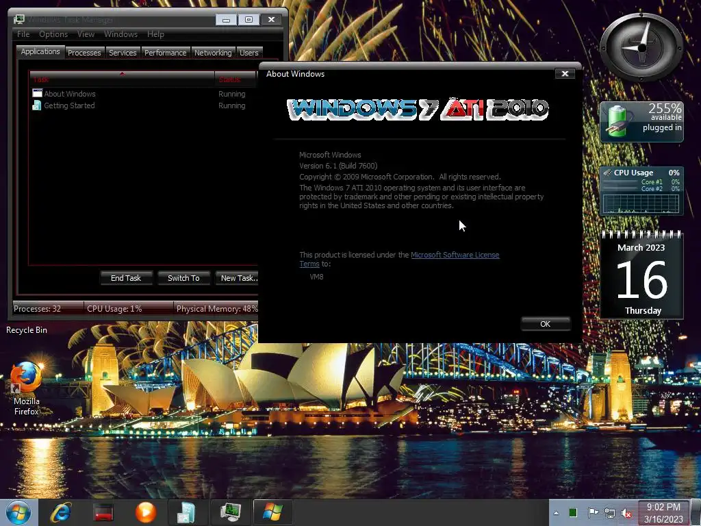Viewport: 701px width, 526px height.
Task: Switch to the Performance tab
Action: (x=165, y=53)
